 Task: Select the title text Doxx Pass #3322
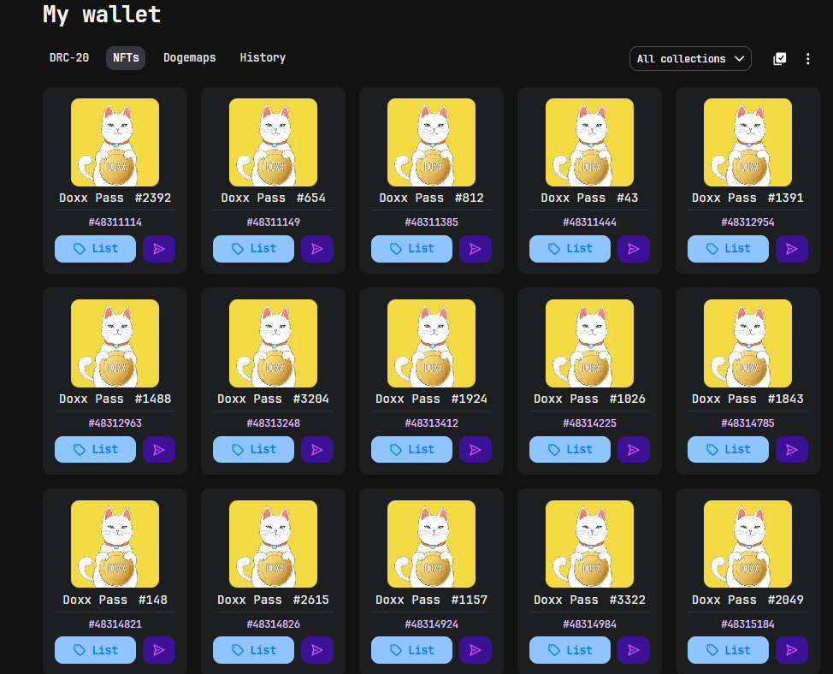click(590, 600)
